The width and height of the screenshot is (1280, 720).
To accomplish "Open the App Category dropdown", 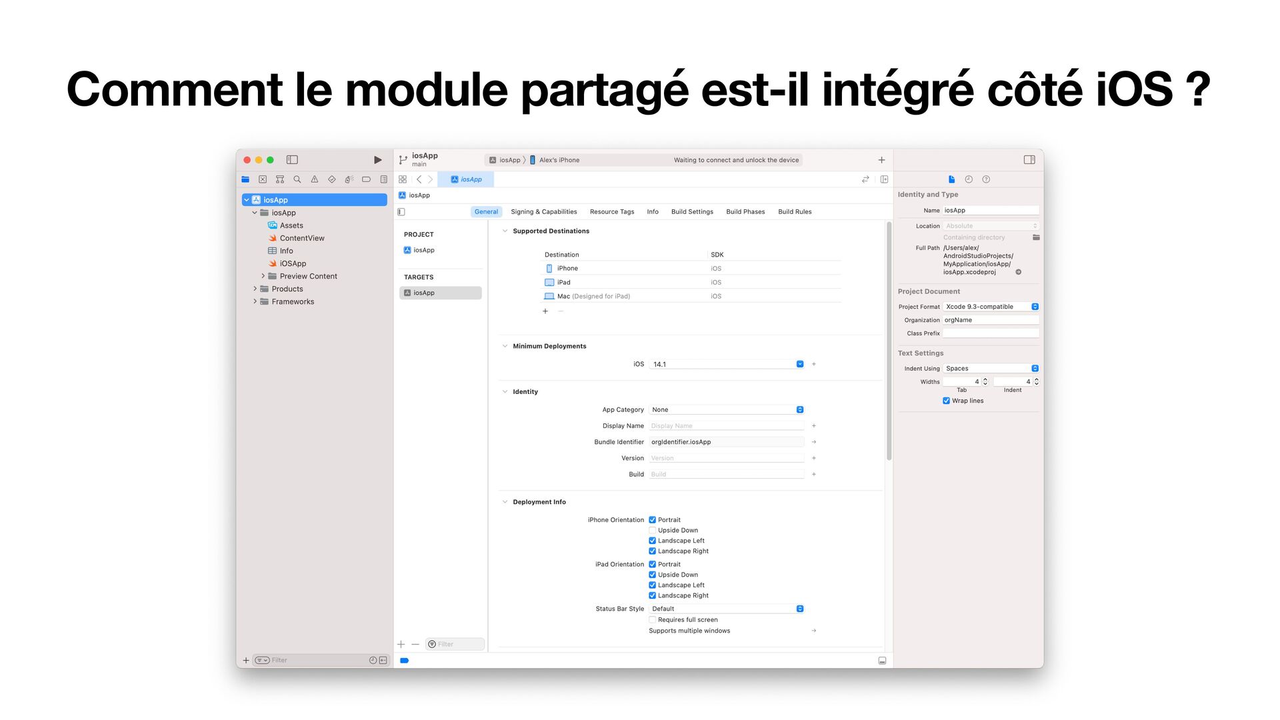I will pos(727,410).
